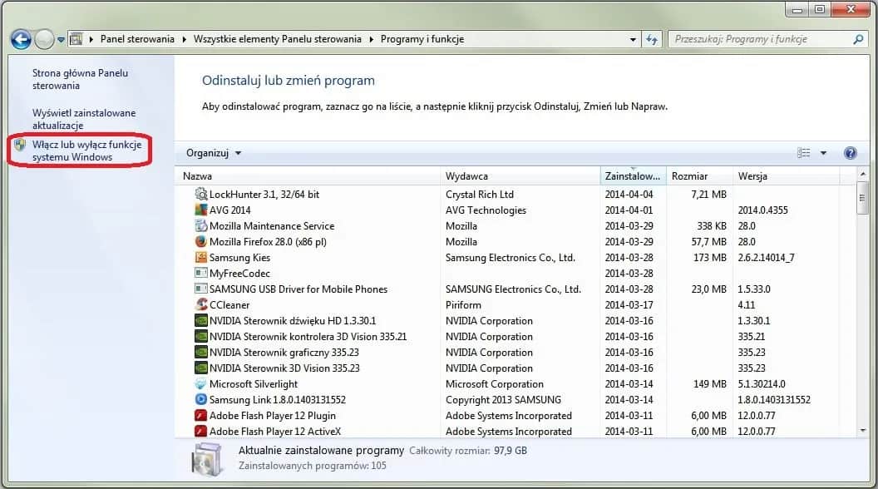Click the Microsoft Silverlight icon
878x489 pixels.
point(200,383)
